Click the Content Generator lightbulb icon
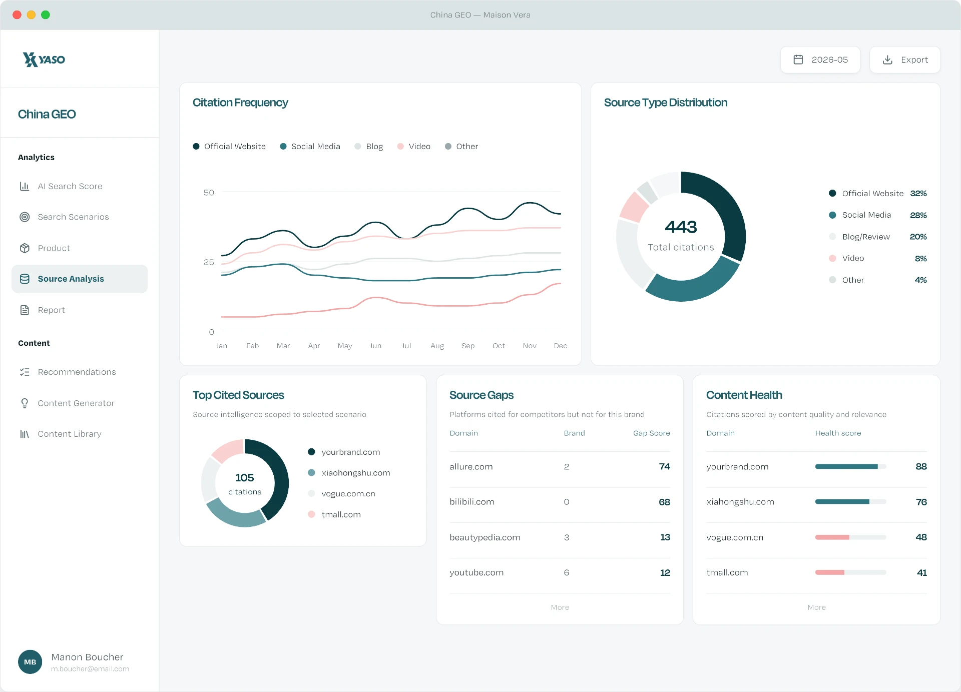Image resolution: width=961 pixels, height=692 pixels. 25,403
